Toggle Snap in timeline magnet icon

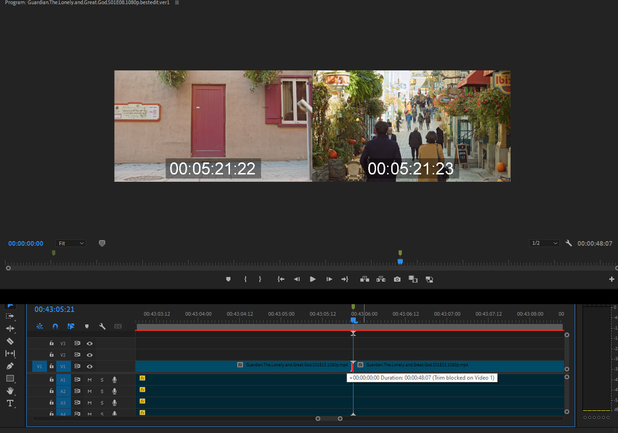[55, 326]
